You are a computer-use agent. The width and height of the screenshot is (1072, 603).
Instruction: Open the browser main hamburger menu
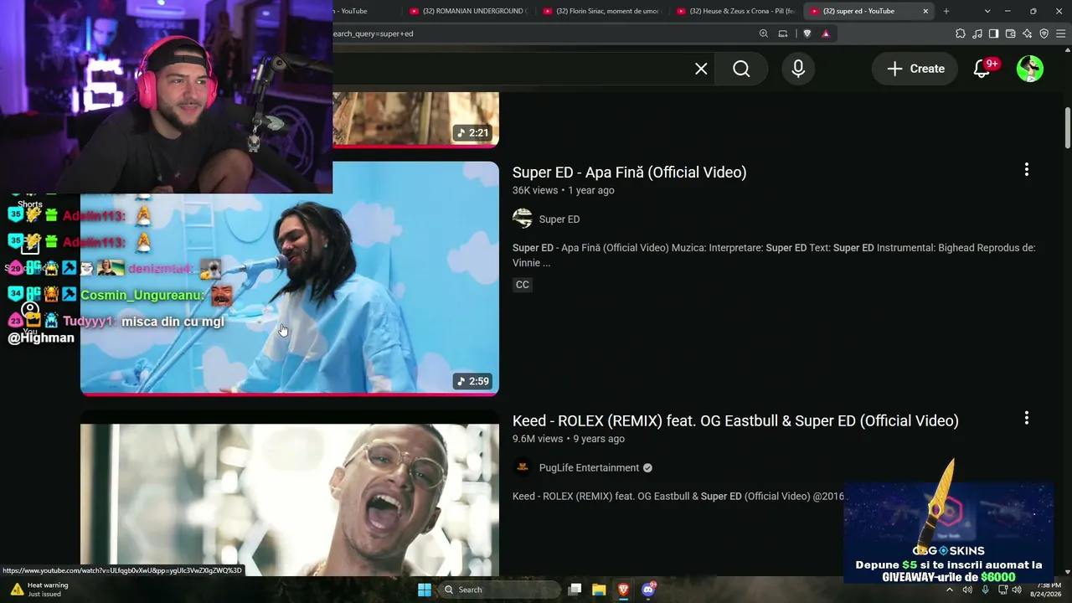(x=1061, y=33)
